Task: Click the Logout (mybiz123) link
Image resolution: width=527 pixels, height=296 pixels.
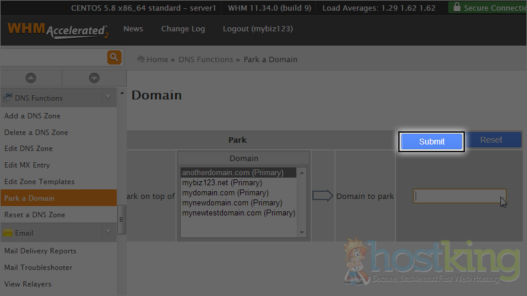Action: click(x=257, y=29)
